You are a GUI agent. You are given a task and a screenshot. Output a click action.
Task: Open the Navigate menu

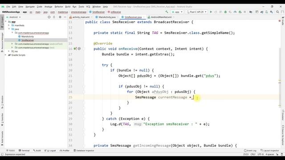30,7
